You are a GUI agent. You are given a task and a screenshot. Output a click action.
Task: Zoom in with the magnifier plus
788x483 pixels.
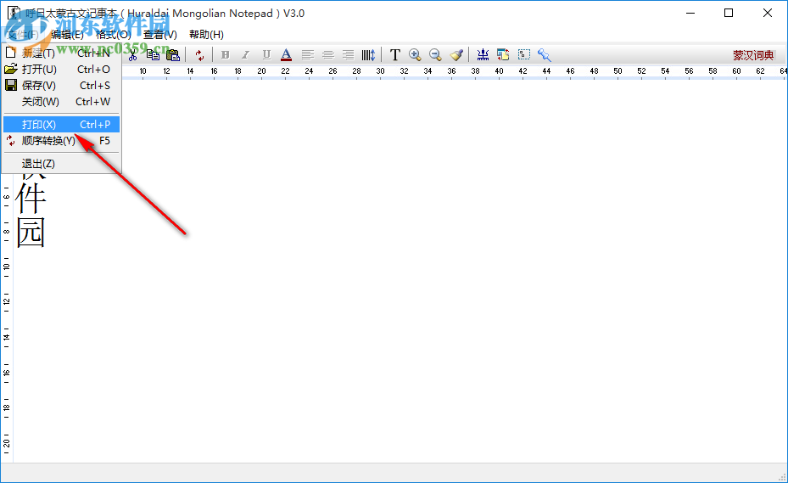[x=415, y=55]
